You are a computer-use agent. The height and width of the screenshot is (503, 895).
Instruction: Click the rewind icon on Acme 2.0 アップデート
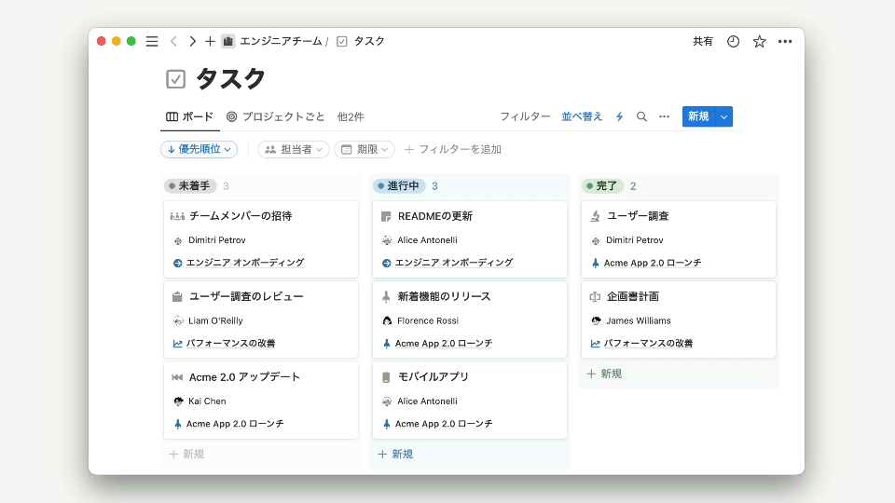(177, 377)
